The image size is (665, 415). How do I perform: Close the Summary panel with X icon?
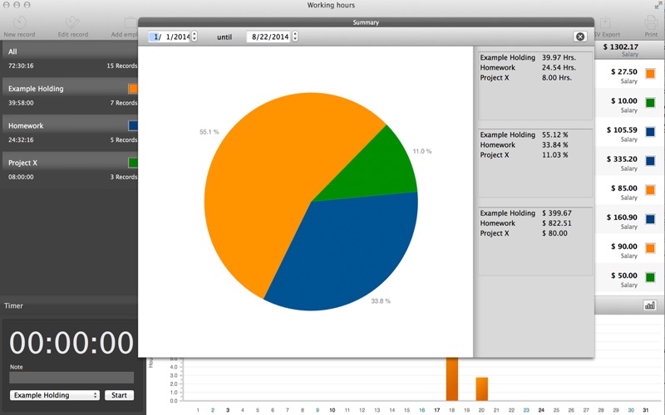point(580,37)
